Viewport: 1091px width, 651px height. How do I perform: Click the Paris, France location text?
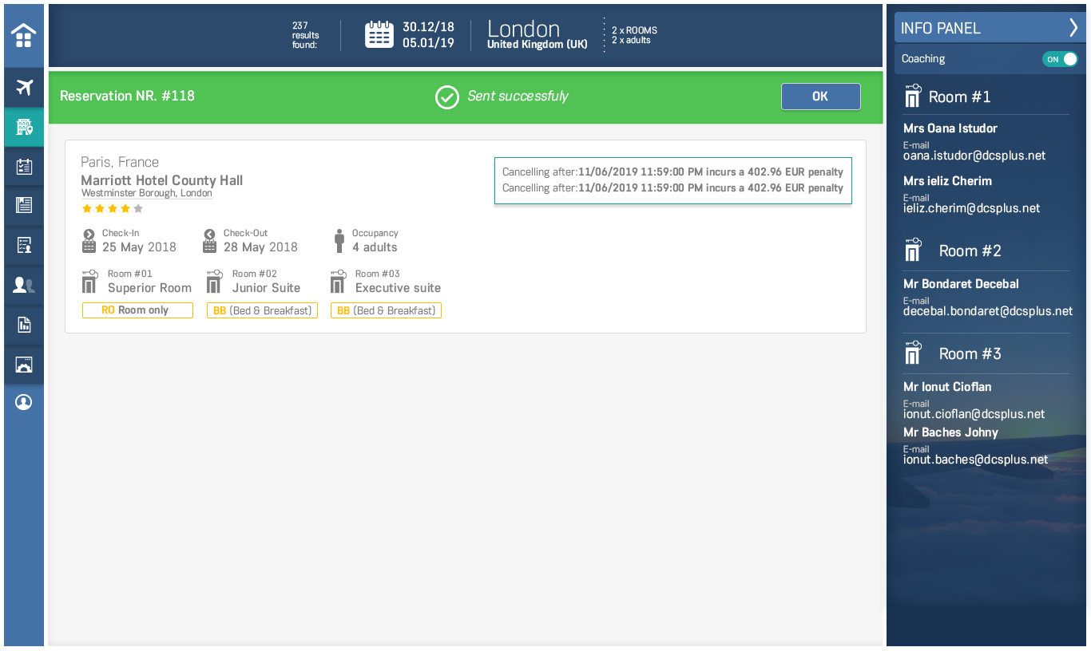click(x=120, y=162)
